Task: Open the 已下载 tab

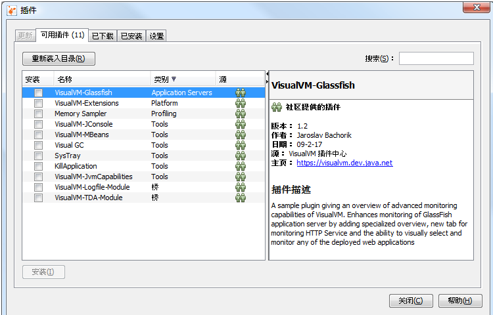Action: (x=103, y=36)
